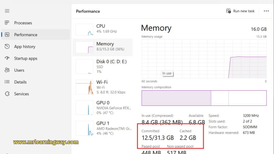
Task: Click the App history clock icon
Action: pos(7,47)
